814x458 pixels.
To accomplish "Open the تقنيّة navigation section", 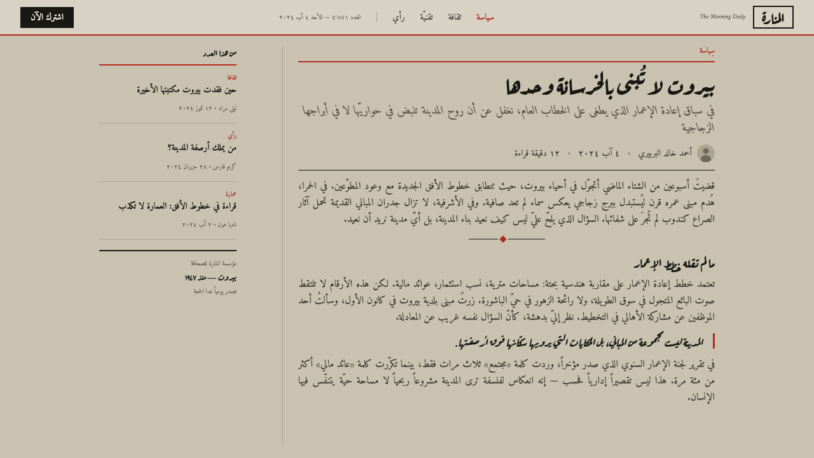I will [x=426, y=17].
